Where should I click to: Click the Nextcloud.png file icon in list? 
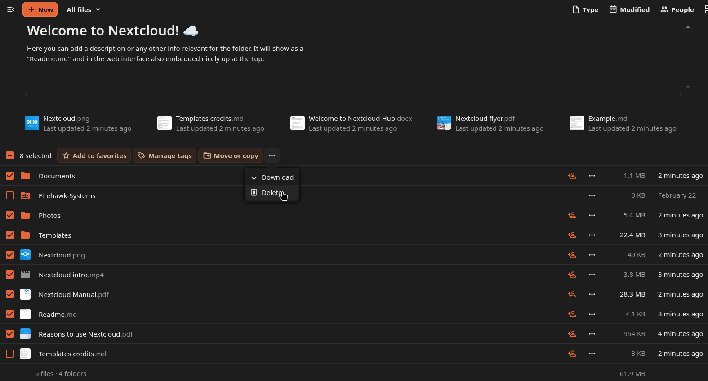pyautogui.click(x=25, y=255)
